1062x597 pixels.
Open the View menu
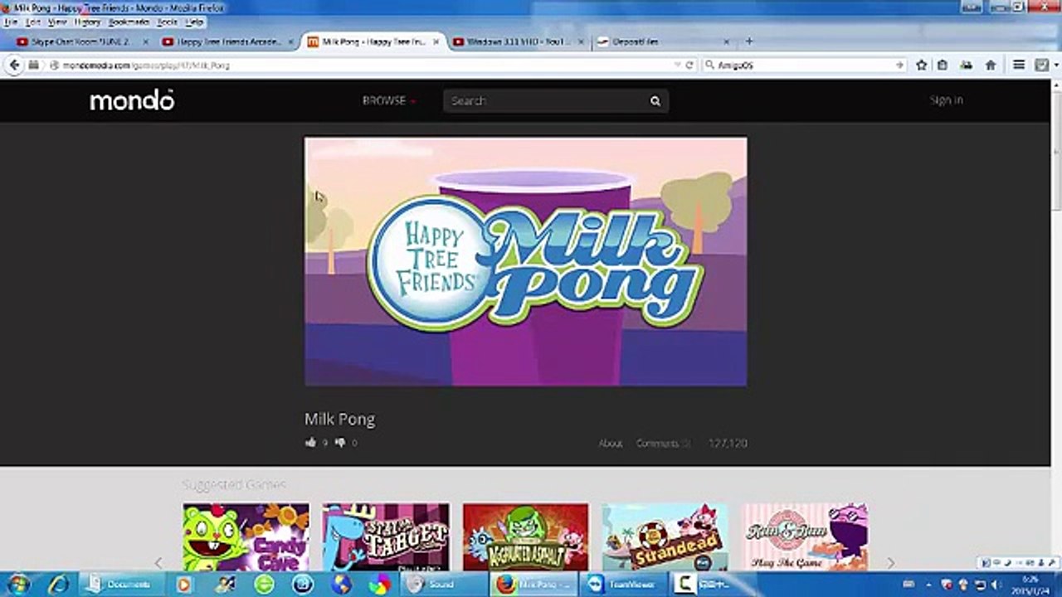point(57,22)
